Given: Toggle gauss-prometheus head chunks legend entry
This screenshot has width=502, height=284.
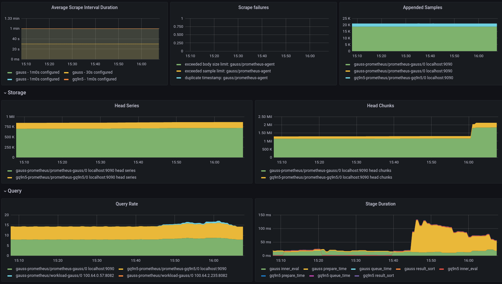Looking at the screenshot, I should point(330,171).
